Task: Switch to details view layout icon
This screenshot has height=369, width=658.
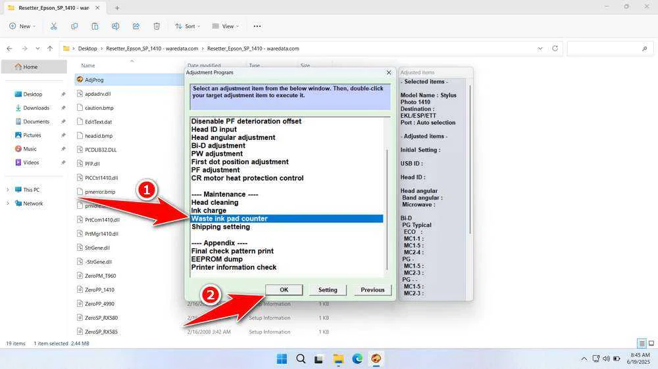Action: (x=642, y=343)
